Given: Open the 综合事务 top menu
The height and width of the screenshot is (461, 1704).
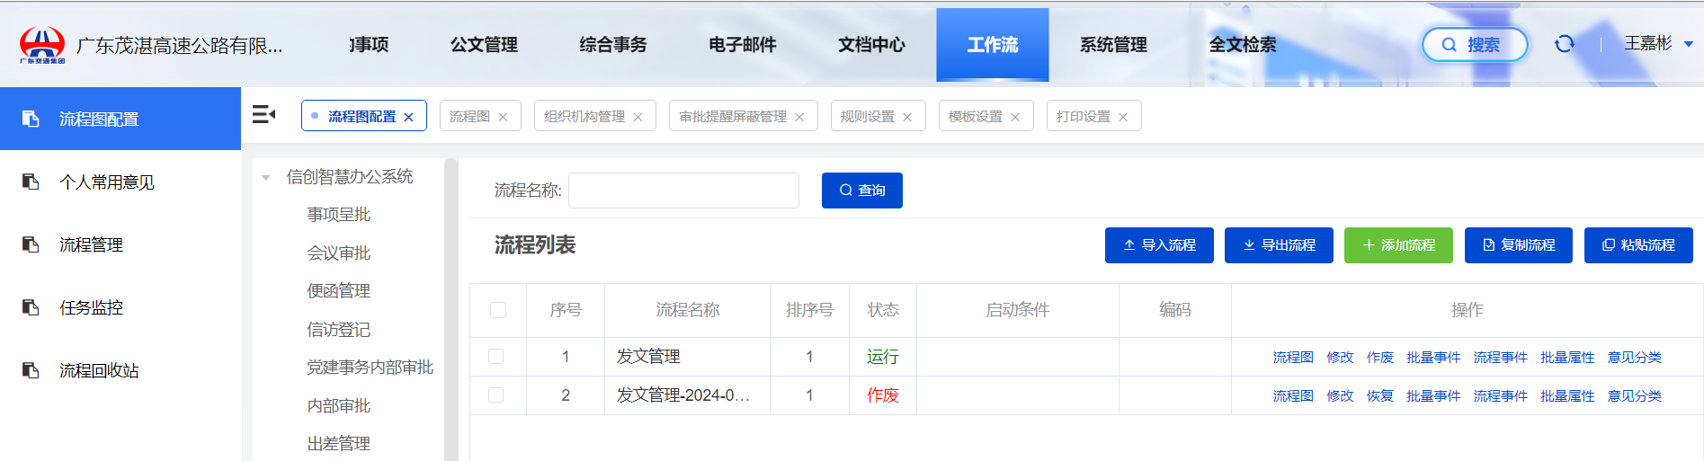Looking at the screenshot, I should click(612, 45).
